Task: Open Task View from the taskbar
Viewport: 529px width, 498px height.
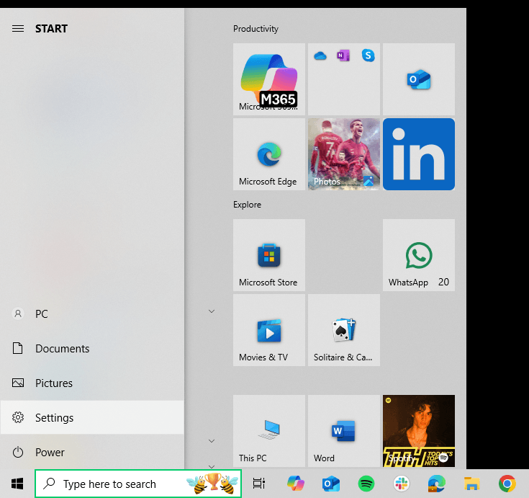Action: tap(259, 484)
